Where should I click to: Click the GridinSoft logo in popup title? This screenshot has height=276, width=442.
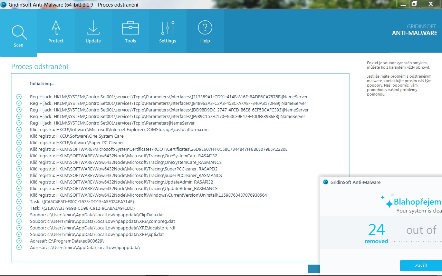coord(325,182)
